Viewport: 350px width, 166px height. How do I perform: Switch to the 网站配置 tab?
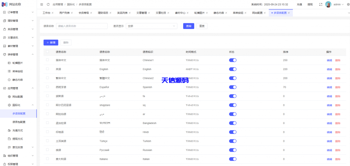(x=257, y=13)
